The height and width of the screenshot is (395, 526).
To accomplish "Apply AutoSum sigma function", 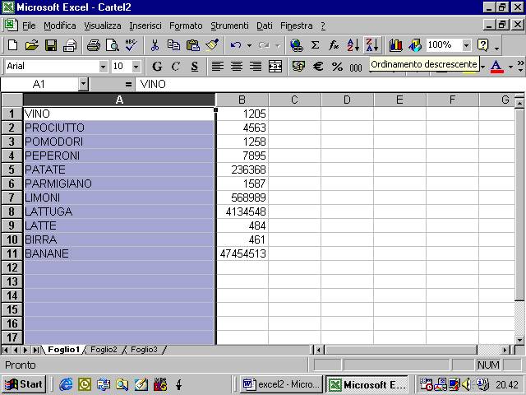I will [x=315, y=45].
